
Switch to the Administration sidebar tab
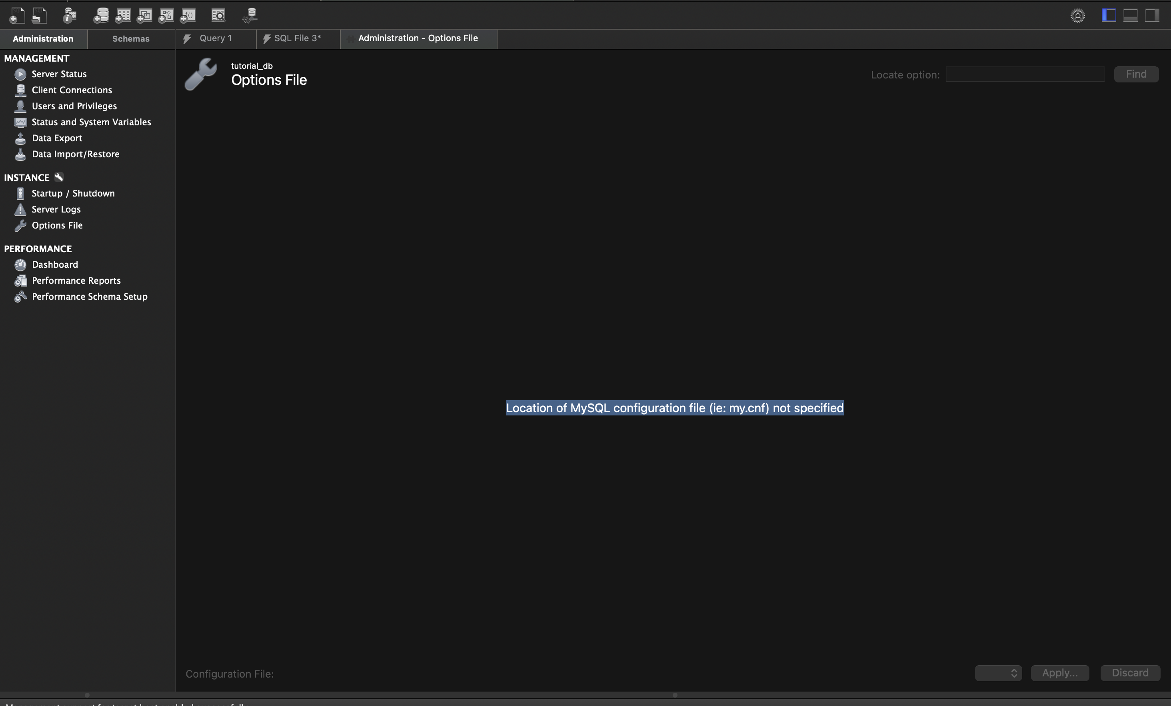click(43, 38)
